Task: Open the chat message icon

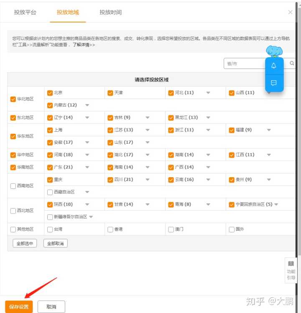Action: 274,83
